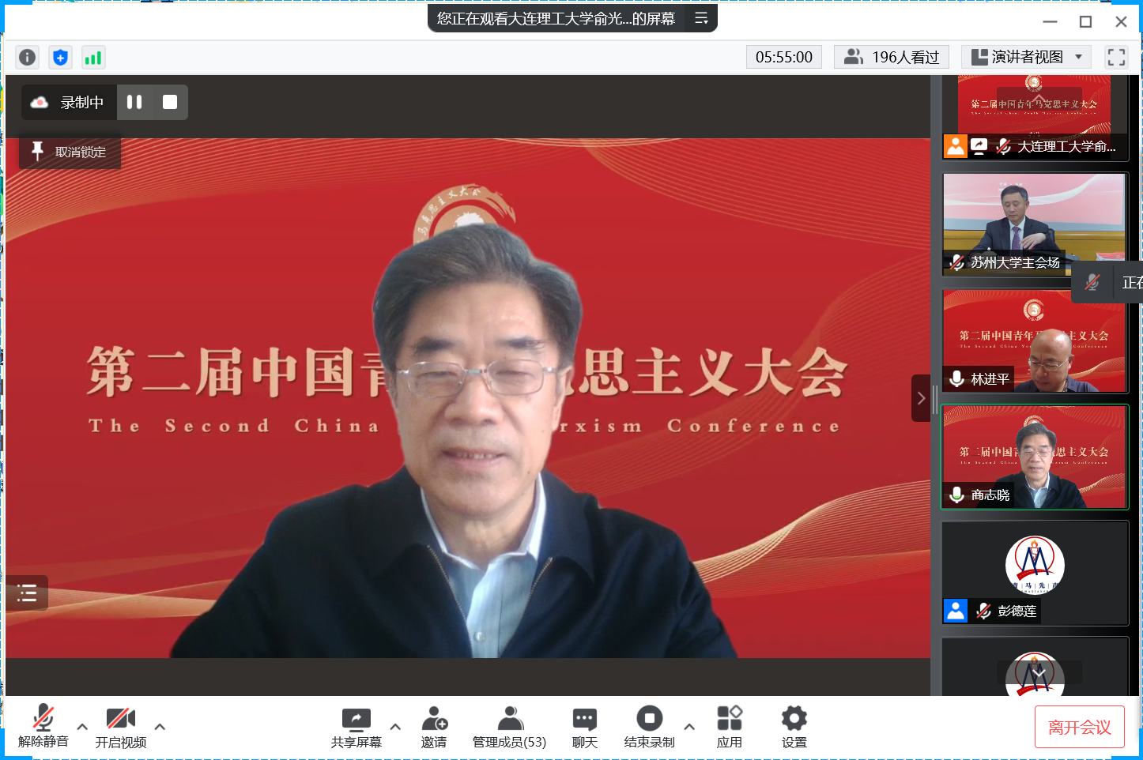Image resolution: width=1143 pixels, height=760 pixels.
Task: Unmute microphone with 解除静音
Action: (x=43, y=727)
